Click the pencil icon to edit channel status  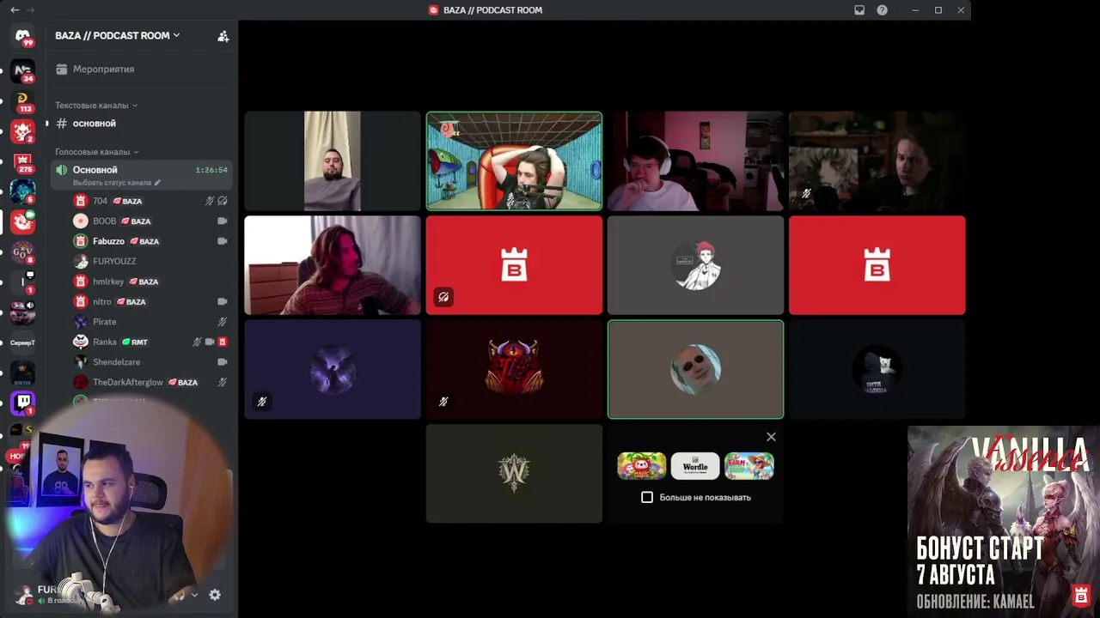(x=157, y=183)
